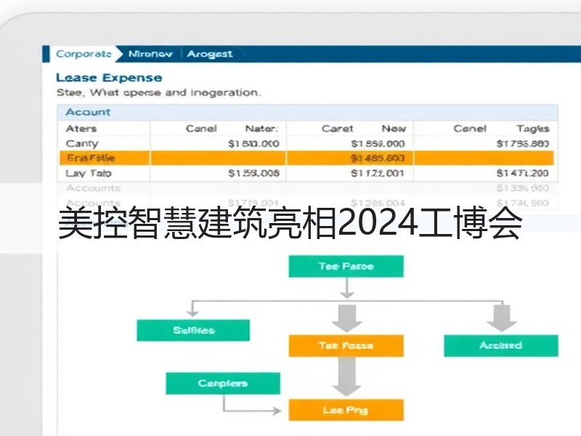
Task: Click the Aters column header
Action: pos(81,129)
